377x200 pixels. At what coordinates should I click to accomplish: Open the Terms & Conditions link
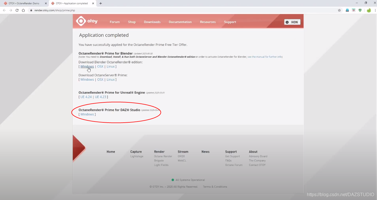click(215, 187)
